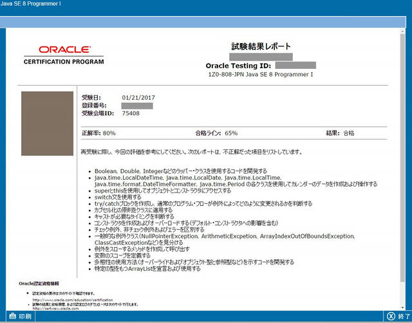
Task: Click the superとthis list item
Action: coord(163,190)
